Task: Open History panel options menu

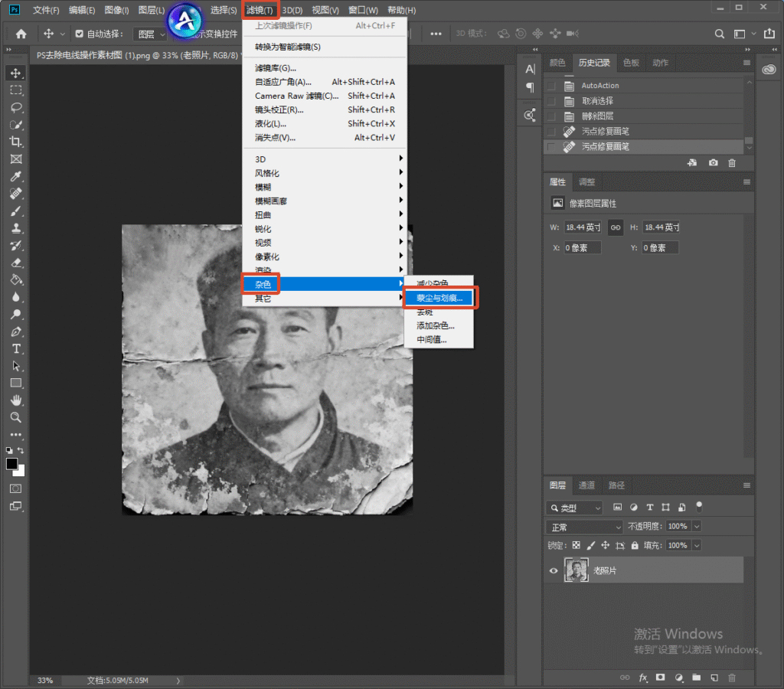Action: 746,63
